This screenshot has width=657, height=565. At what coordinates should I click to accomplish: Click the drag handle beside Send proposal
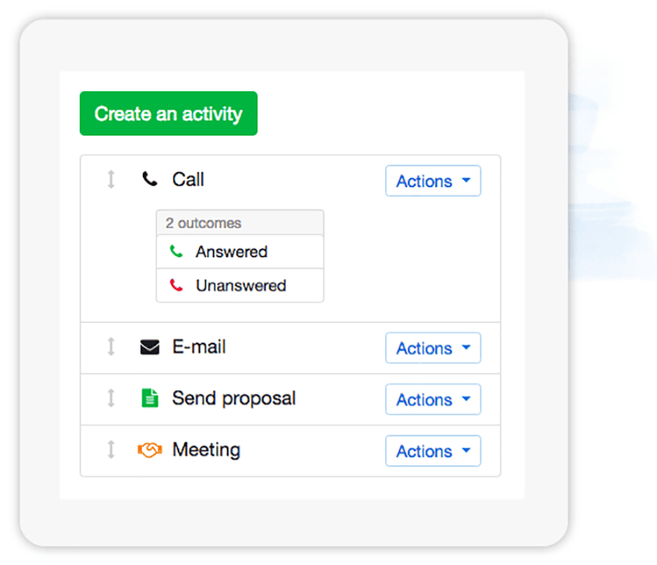[111, 399]
